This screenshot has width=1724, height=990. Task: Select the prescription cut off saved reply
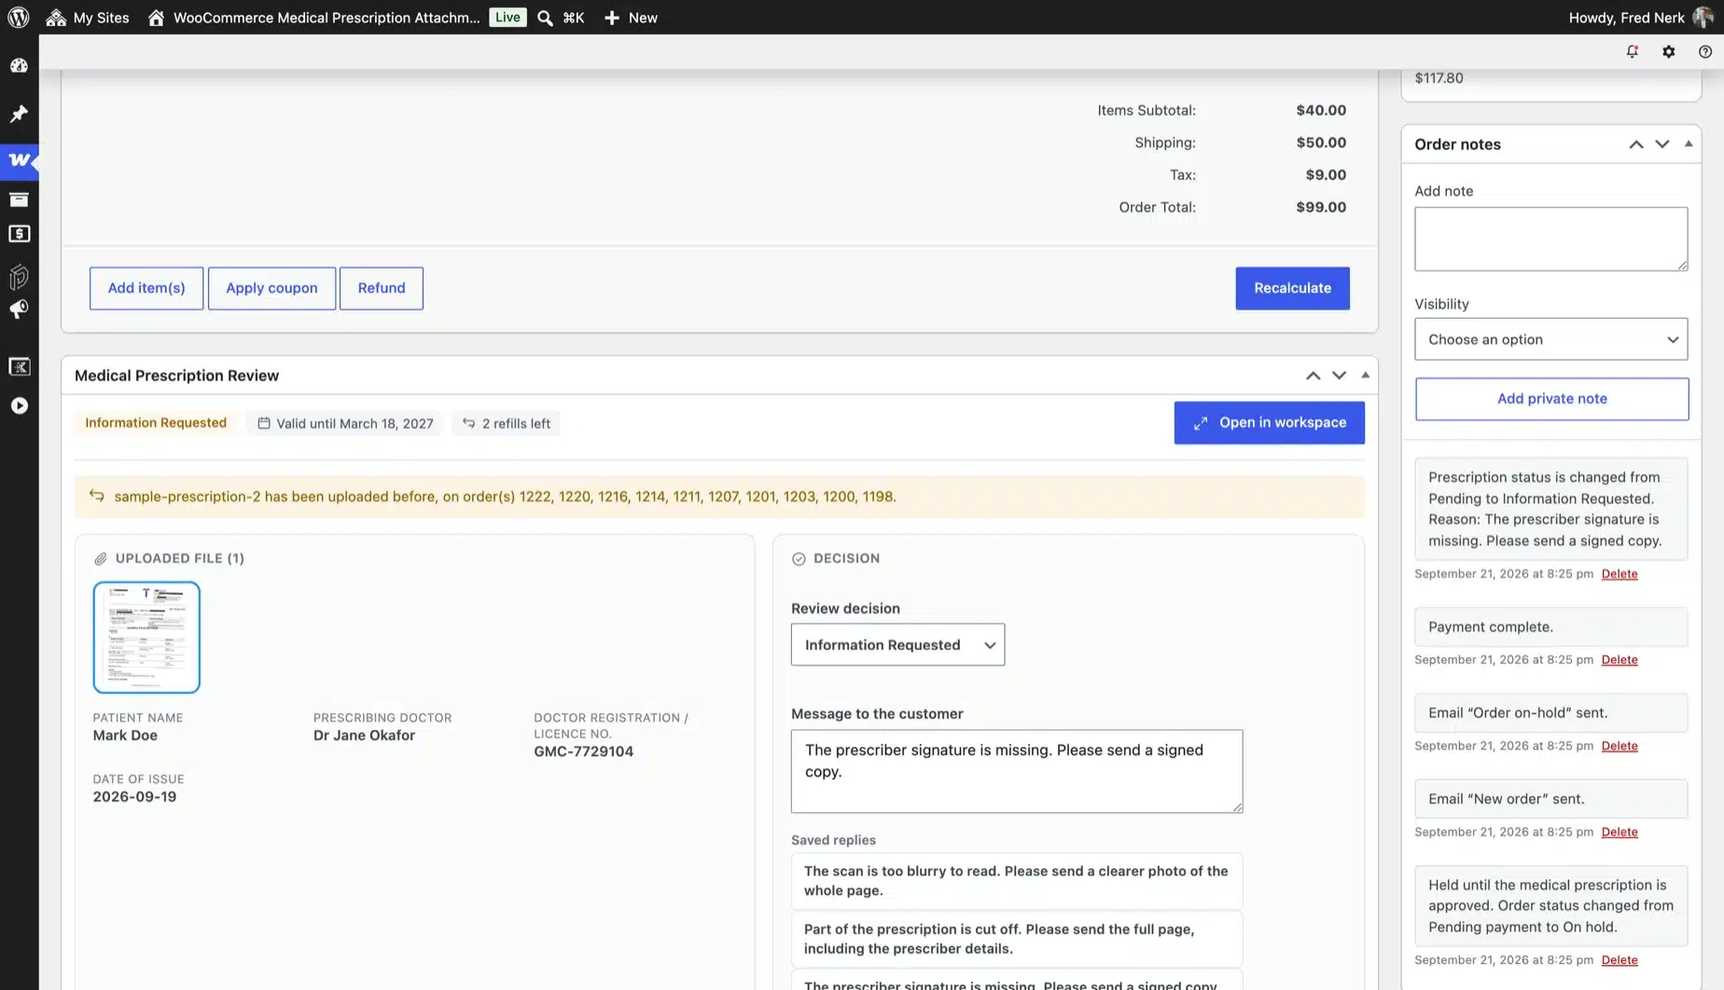point(1017,939)
